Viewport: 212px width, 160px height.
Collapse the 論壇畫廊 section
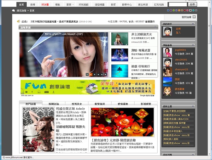click(155, 27)
